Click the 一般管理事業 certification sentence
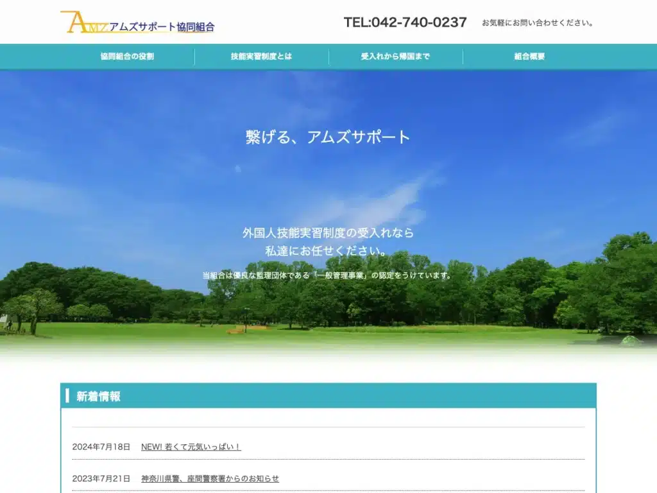Image resolution: width=657 pixels, height=493 pixels. [x=328, y=275]
